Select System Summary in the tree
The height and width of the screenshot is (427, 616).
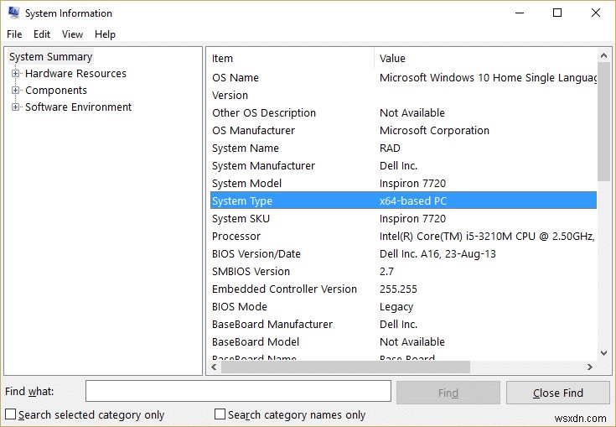pos(50,57)
